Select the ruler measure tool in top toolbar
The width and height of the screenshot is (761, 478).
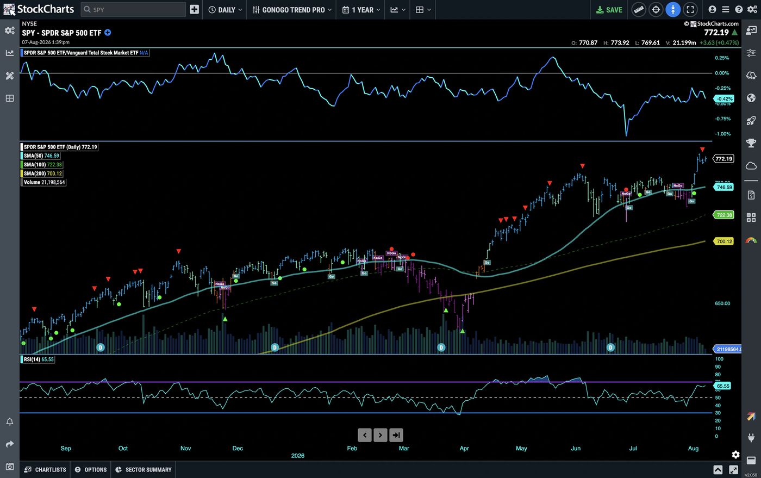(x=639, y=10)
